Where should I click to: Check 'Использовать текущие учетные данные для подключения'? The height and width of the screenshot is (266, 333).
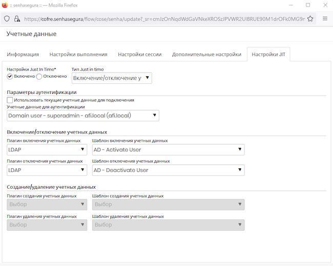click(x=10, y=100)
